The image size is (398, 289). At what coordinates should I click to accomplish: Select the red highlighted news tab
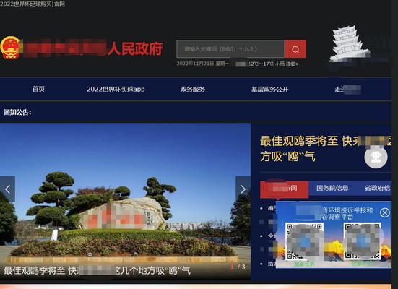click(285, 189)
